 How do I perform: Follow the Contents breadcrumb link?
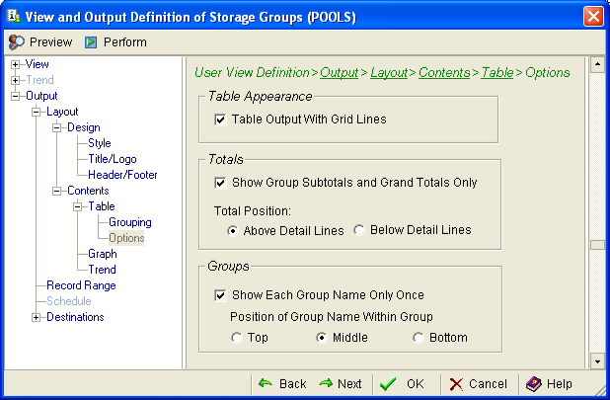point(444,73)
